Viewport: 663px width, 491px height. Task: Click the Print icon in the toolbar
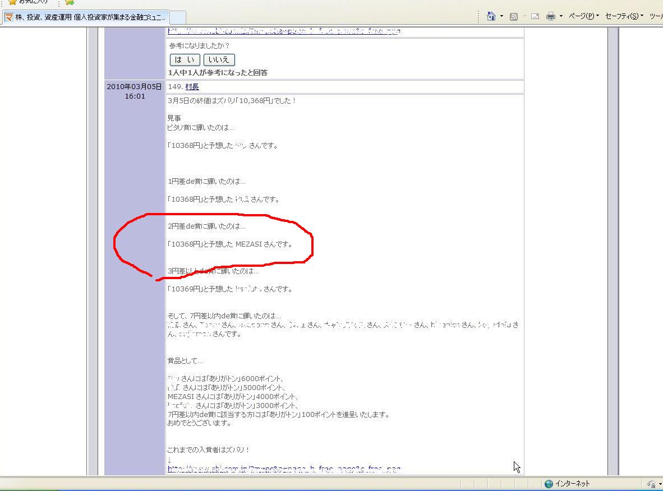pyautogui.click(x=551, y=17)
